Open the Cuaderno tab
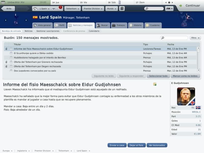Image resolution: width=204 pixels, height=153 pixels. (153, 25)
